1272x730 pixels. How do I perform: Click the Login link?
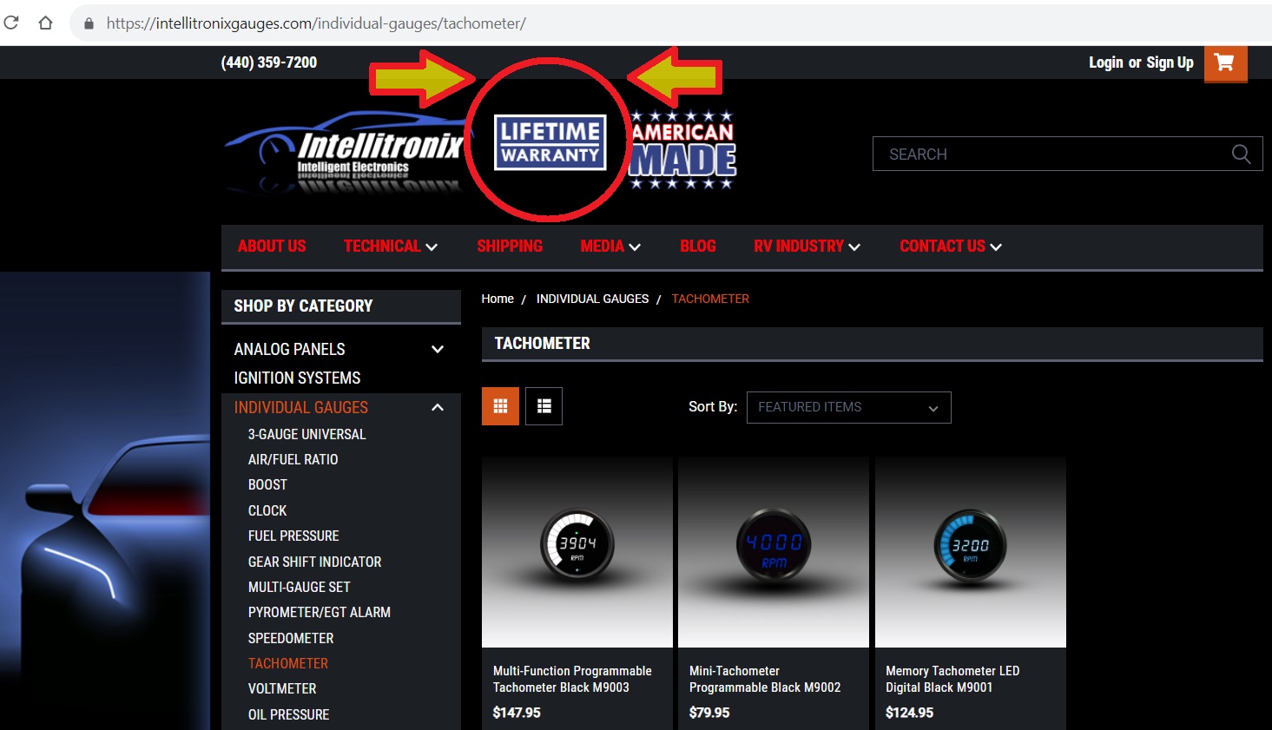coord(1105,62)
